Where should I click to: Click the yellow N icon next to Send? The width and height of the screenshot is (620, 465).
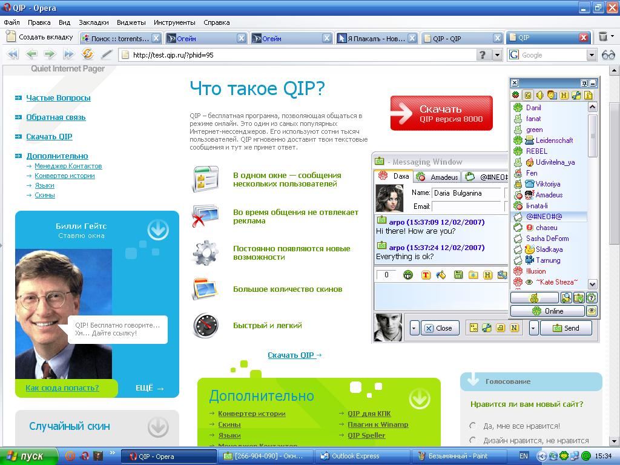[x=514, y=328]
